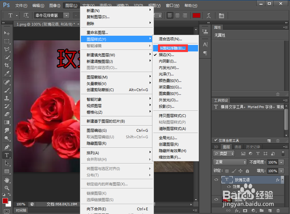Hide the 玫瑰花语 text layer
This screenshot has height=214, width=290.
tap(216, 180)
